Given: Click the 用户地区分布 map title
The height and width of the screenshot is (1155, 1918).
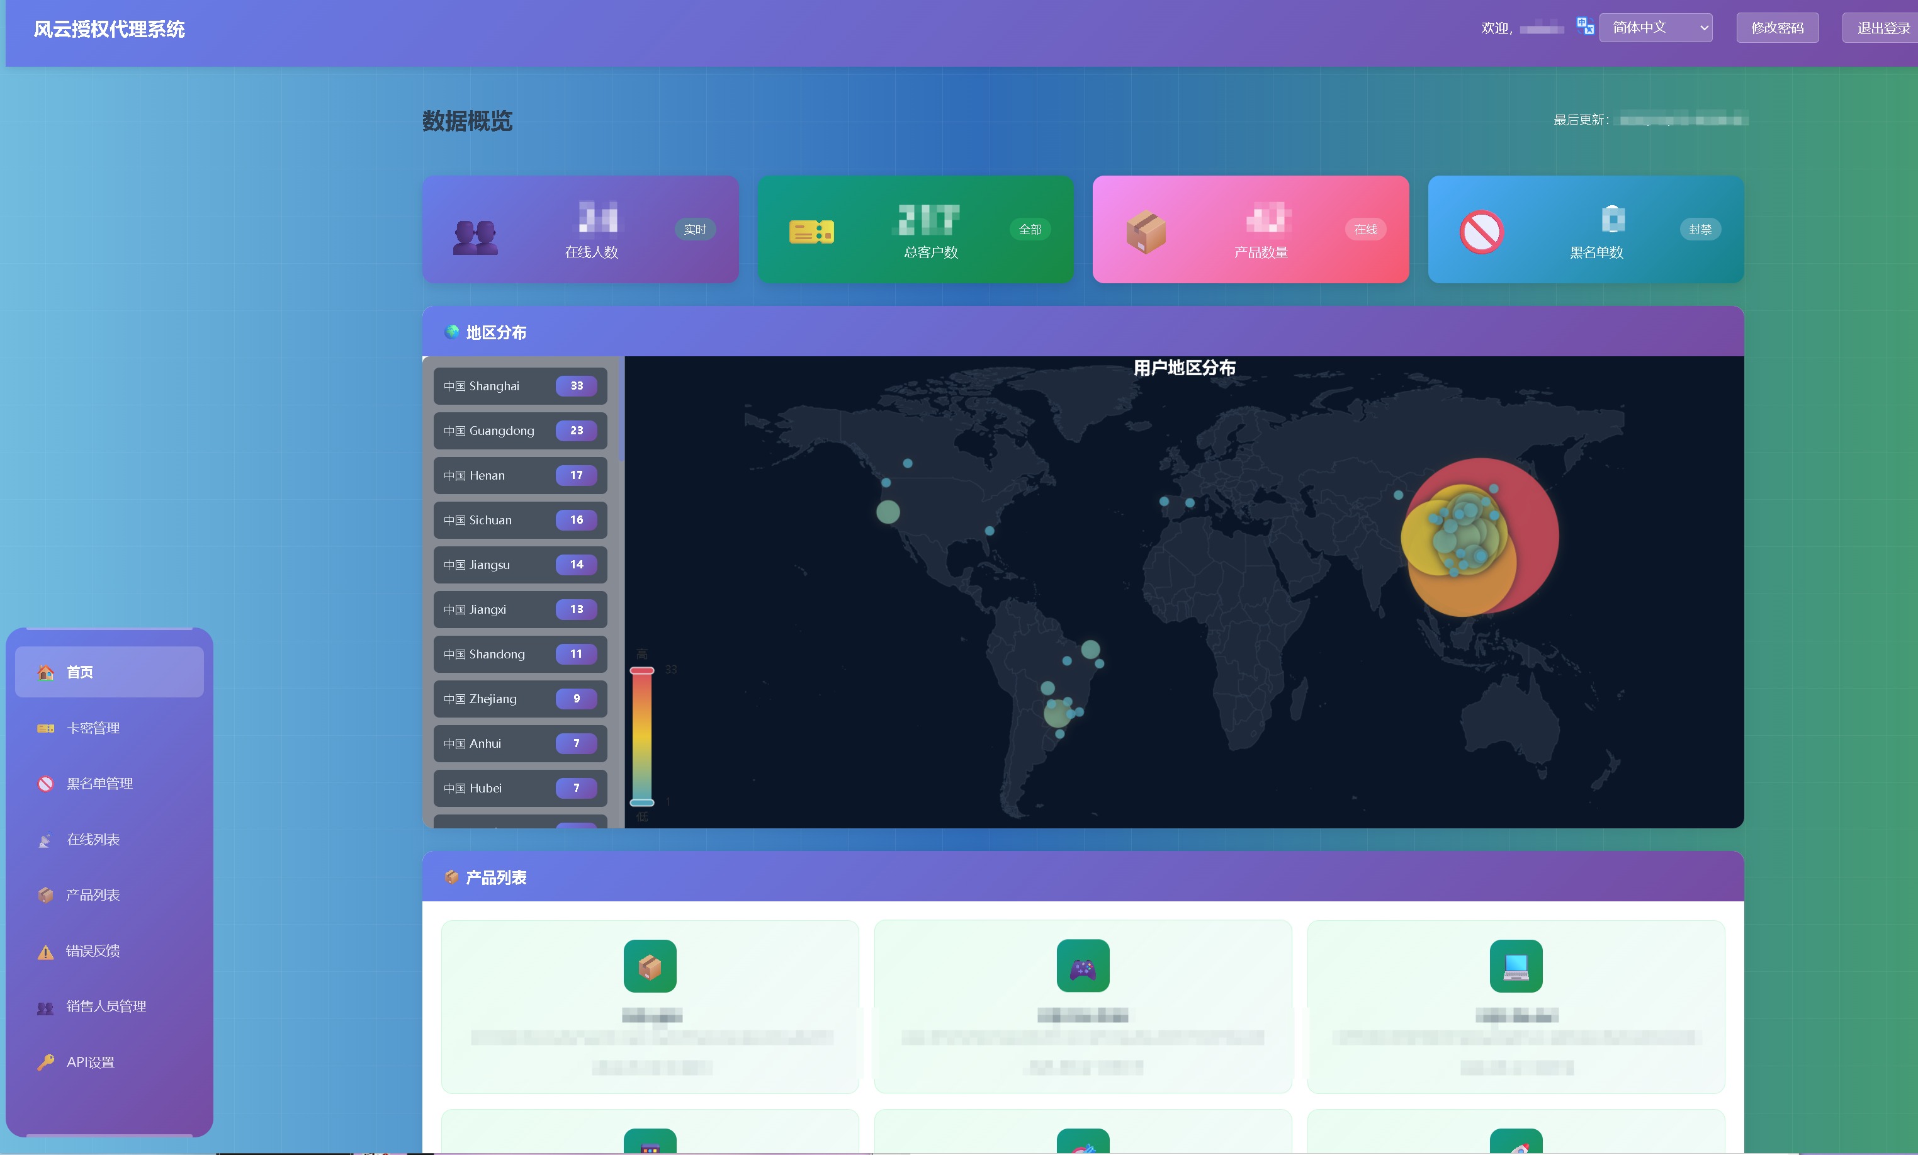Looking at the screenshot, I should (1184, 368).
